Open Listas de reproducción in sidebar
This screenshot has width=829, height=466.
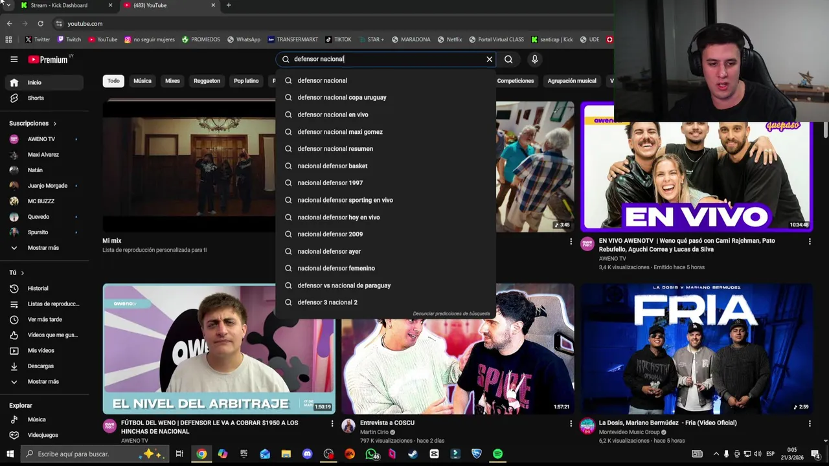(x=43, y=304)
